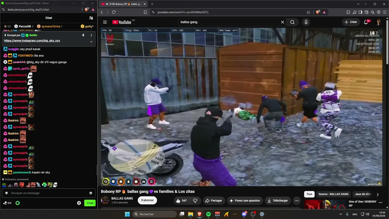389x219 pixels.
Task: Click the green Kick logo icon below chat
Action: [18, 203]
